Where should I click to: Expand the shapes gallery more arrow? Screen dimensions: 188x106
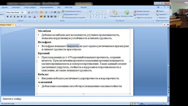point(108,17)
